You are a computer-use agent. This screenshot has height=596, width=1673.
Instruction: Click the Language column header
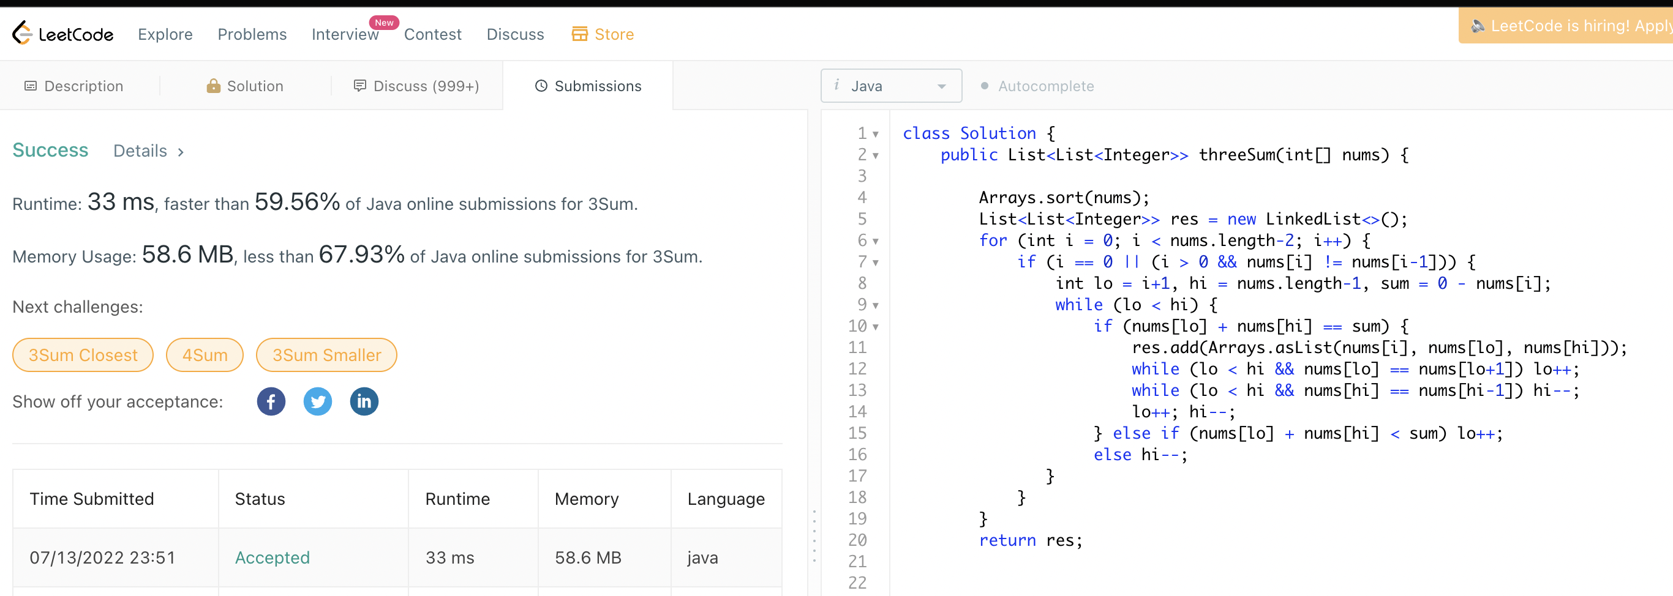pyautogui.click(x=726, y=499)
